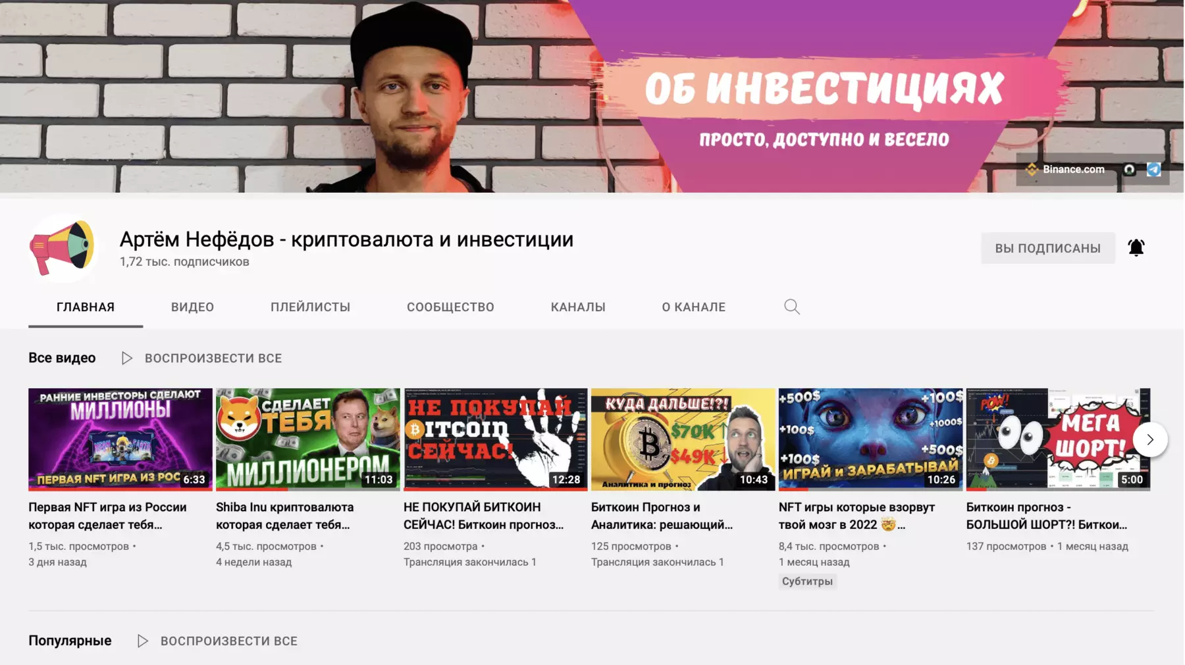Click the play icon beside 'Популярные'
This screenshot has height=665, width=1185.
(143, 641)
